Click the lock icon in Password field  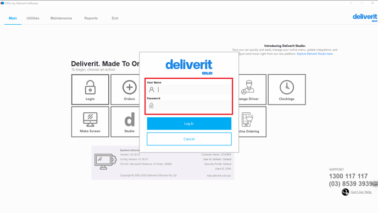151,106
